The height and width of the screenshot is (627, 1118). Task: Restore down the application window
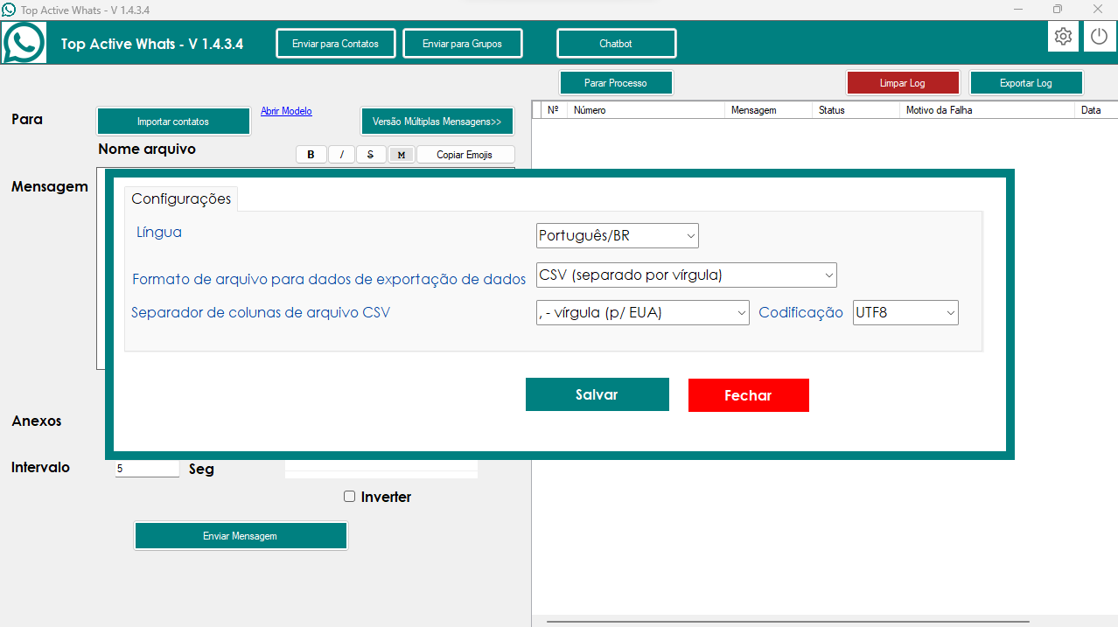(1058, 9)
